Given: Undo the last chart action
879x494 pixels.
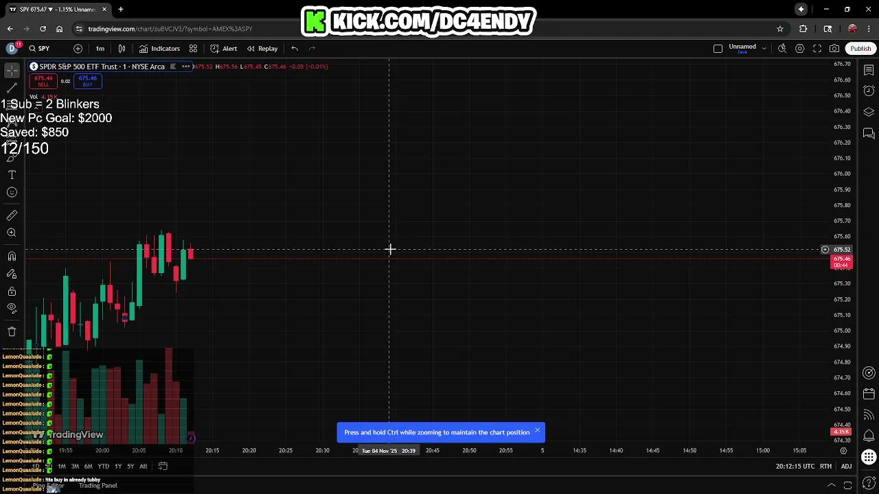Looking at the screenshot, I should tap(295, 49).
